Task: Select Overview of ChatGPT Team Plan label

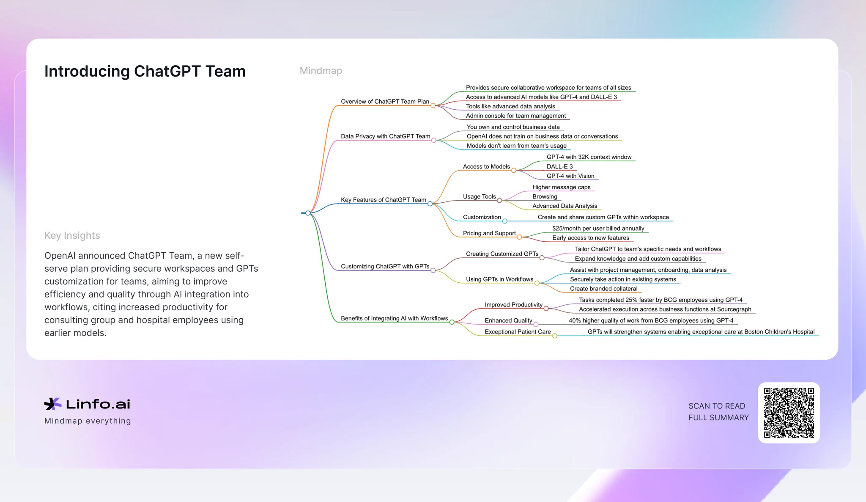Action: point(385,102)
